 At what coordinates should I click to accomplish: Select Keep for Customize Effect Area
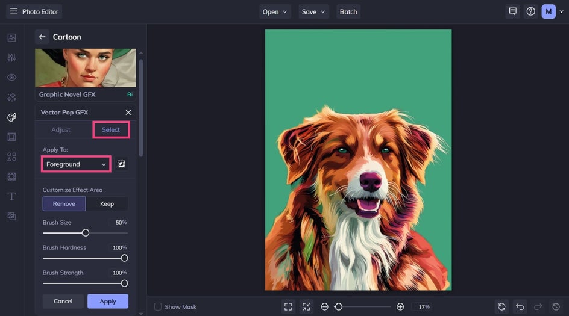click(107, 203)
